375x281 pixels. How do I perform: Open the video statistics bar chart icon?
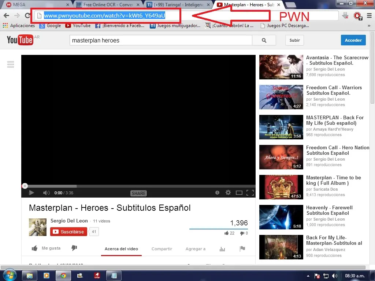coord(222,249)
